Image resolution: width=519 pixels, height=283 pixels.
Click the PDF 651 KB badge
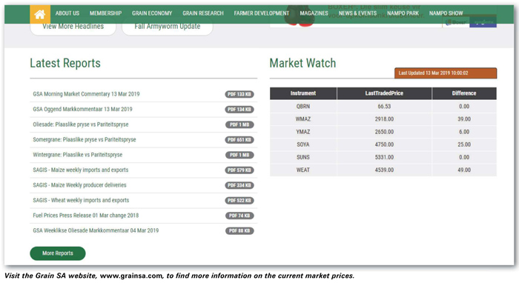(239, 140)
